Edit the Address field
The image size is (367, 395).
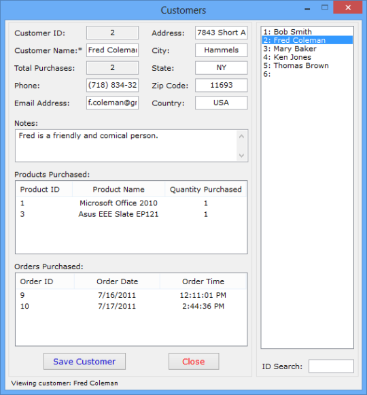click(x=221, y=33)
